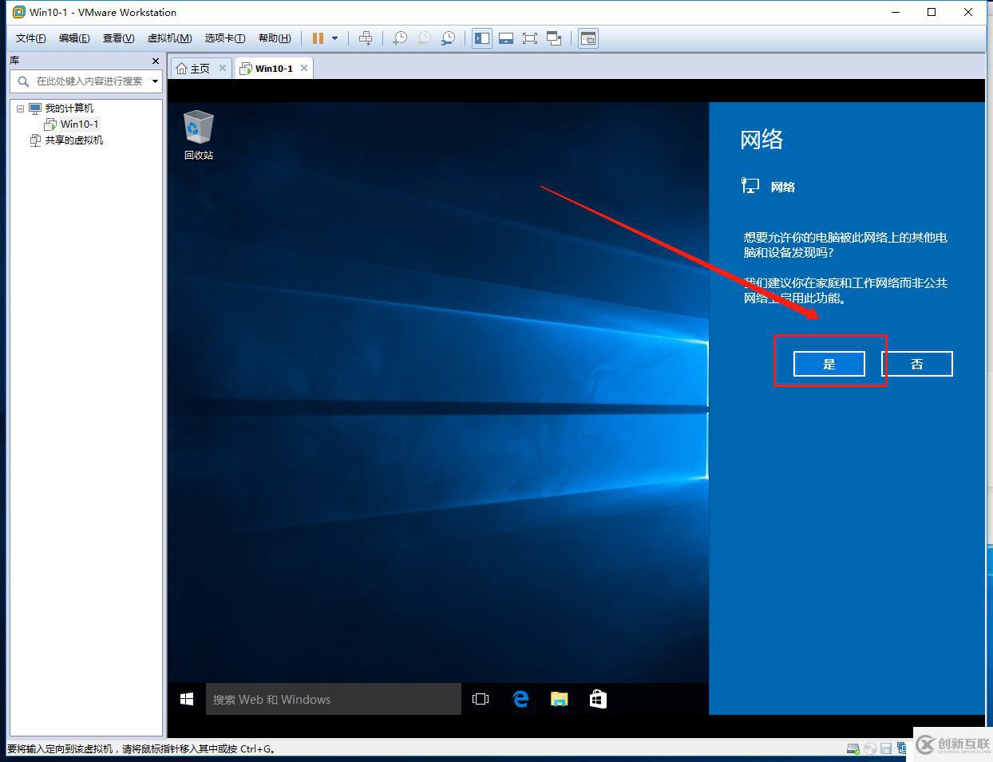Send Ctrl+Alt+Del to the guest
The width and height of the screenshot is (993, 762).
click(x=366, y=38)
